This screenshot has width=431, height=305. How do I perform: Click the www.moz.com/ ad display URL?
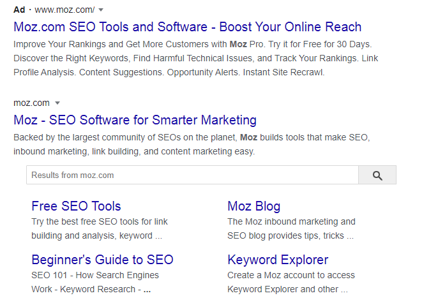tap(64, 10)
